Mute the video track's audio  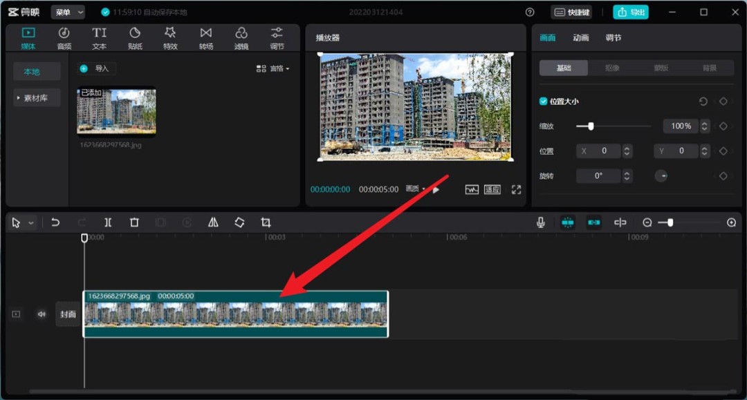point(41,314)
